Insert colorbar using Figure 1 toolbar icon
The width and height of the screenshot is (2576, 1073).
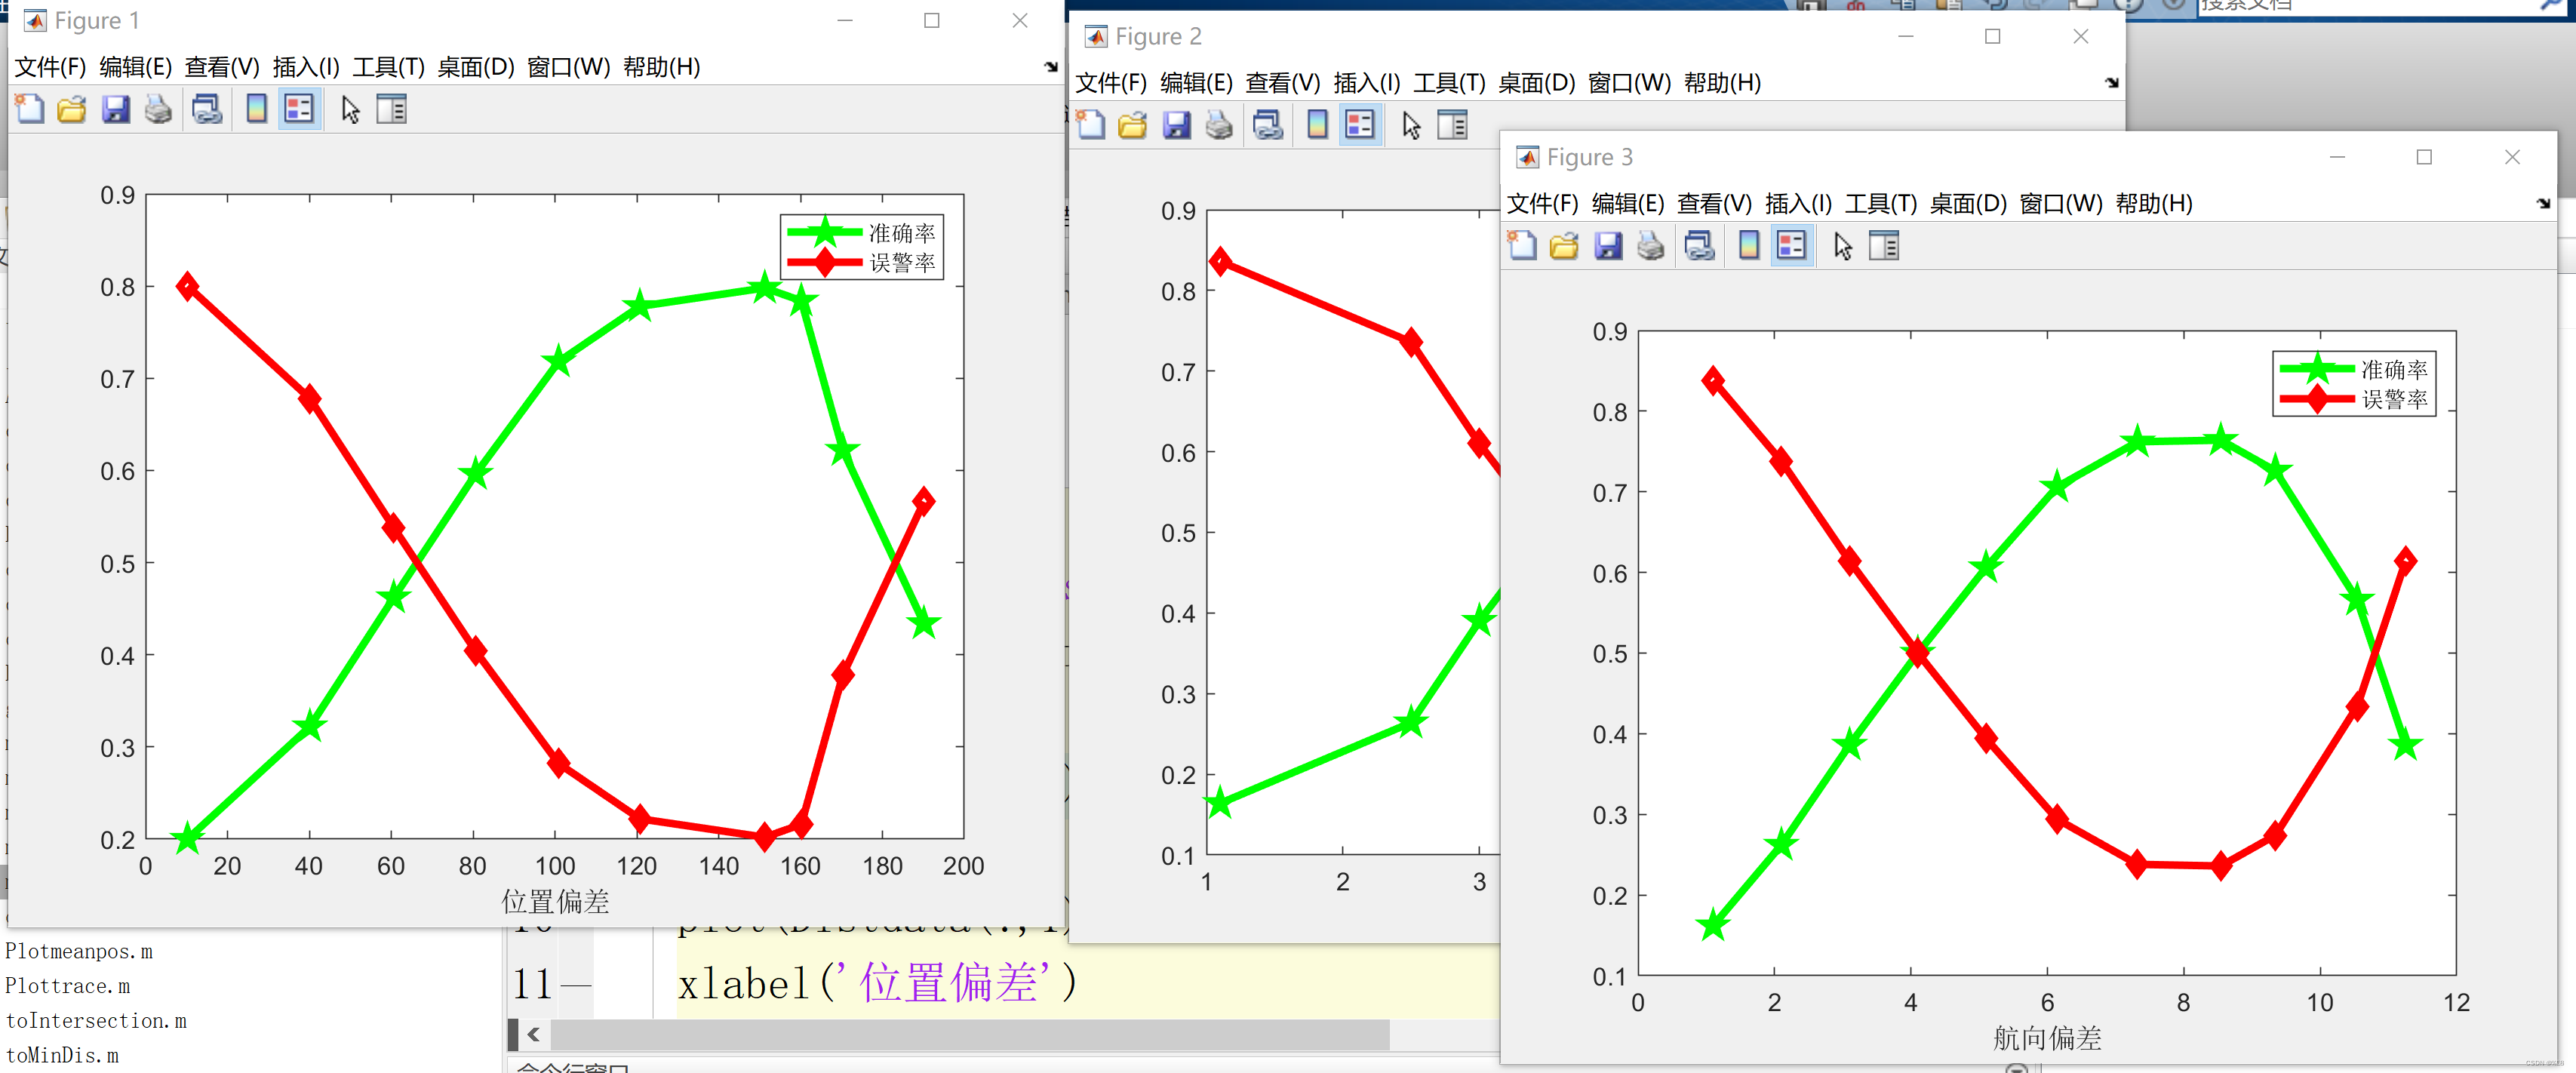click(256, 109)
